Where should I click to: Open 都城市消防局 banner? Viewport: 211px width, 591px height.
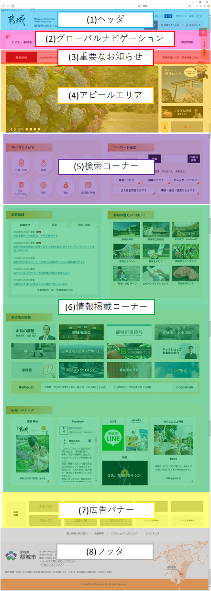click(x=130, y=332)
